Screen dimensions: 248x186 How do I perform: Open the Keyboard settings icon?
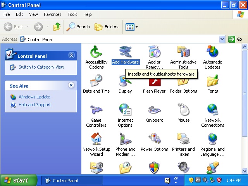click(x=154, y=110)
